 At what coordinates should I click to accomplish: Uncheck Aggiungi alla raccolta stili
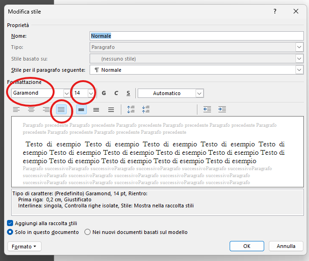coord(11,223)
